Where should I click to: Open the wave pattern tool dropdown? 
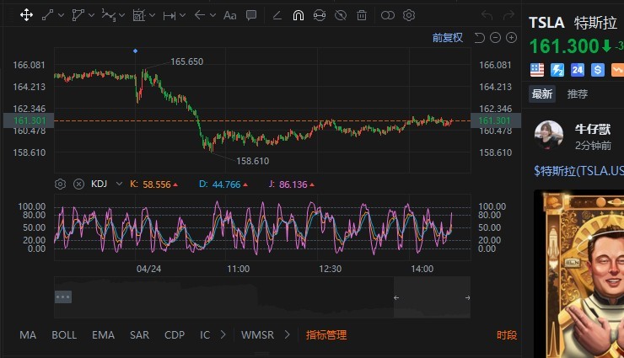click(x=121, y=15)
